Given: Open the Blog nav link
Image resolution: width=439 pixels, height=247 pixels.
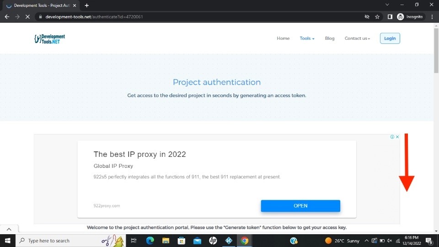Looking at the screenshot, I should click(x=330, y=38).
